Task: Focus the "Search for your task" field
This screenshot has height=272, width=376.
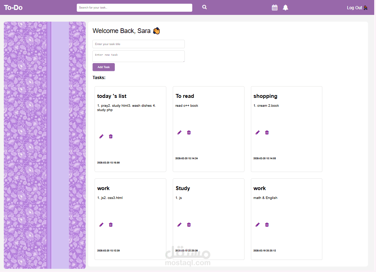Action: (x=134, y=8)
